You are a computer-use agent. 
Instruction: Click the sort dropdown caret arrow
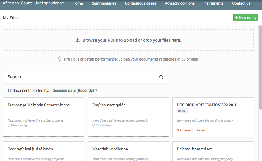point(96,90)
